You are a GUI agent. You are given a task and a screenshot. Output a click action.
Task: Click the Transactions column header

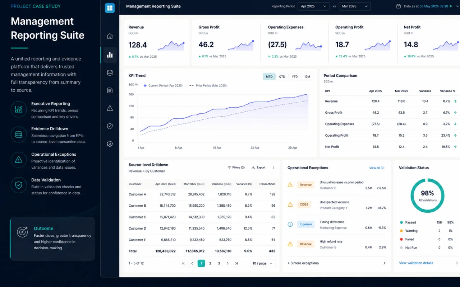(267, 184)
